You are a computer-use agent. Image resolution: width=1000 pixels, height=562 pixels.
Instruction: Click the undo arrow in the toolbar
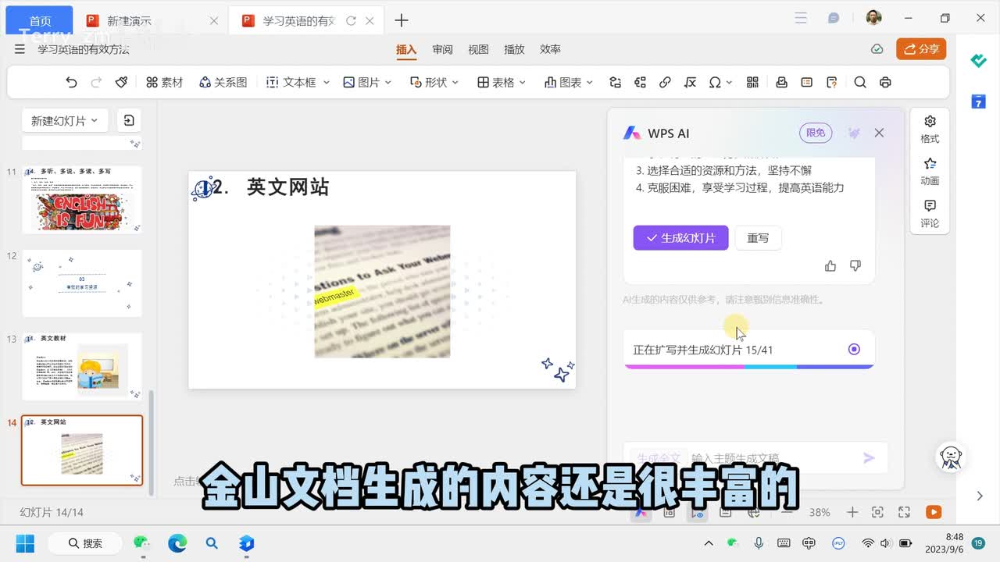71,82
